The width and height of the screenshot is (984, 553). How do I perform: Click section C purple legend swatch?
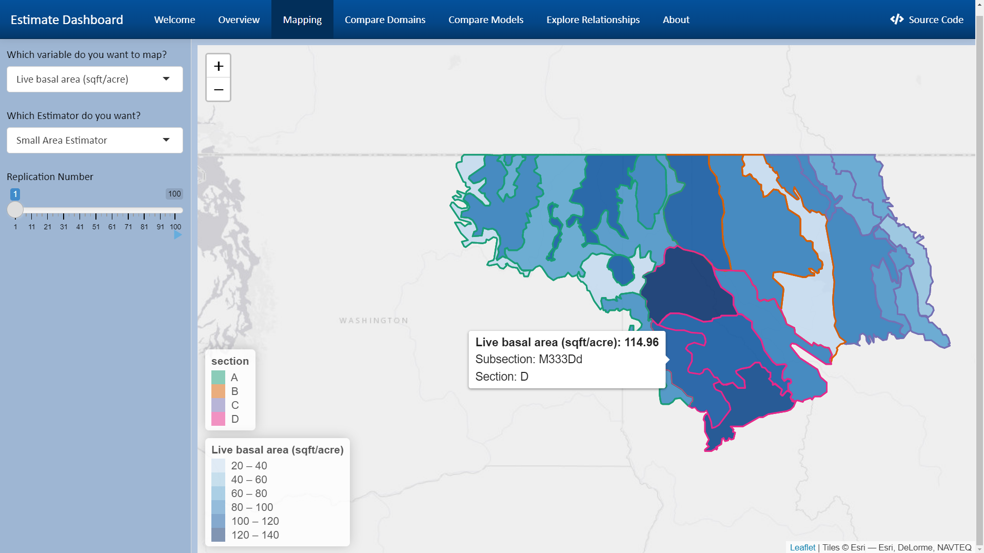[219, 405]
